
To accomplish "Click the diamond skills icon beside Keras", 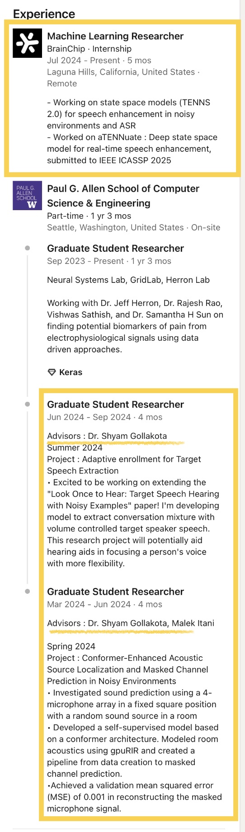I will point(52,372).
